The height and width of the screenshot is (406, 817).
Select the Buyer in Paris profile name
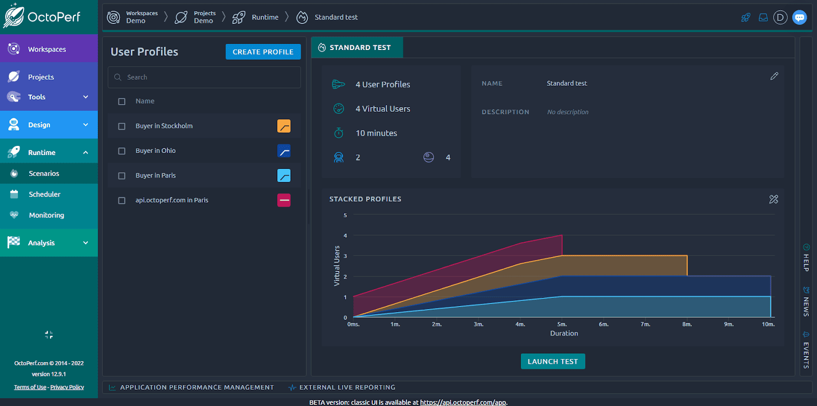(x=155, y=175)
